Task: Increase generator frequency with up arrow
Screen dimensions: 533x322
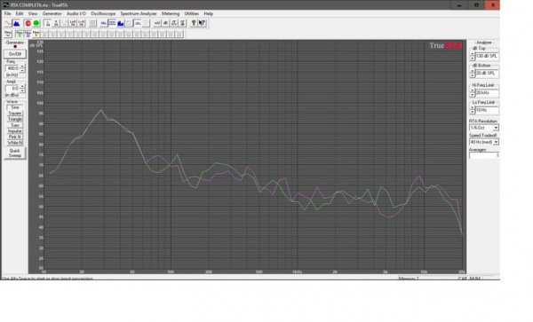Action: click(22, 67)
